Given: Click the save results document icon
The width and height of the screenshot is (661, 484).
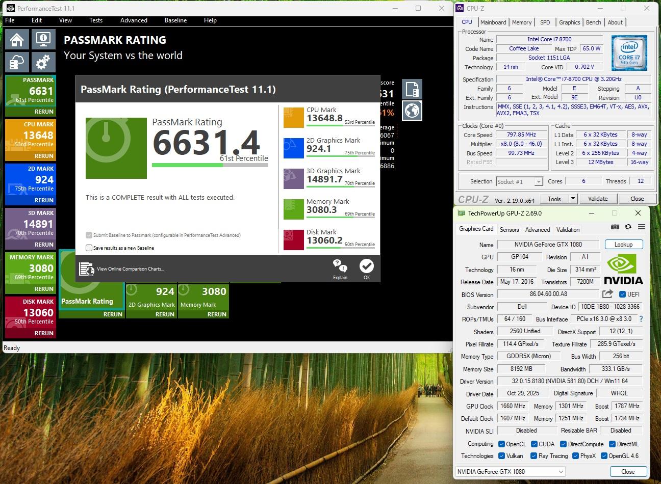Looking at the screenshot, I should coord(412,89).
